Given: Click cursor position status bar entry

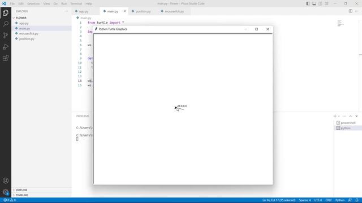Looking at the screenshot, I should [279, 200].
